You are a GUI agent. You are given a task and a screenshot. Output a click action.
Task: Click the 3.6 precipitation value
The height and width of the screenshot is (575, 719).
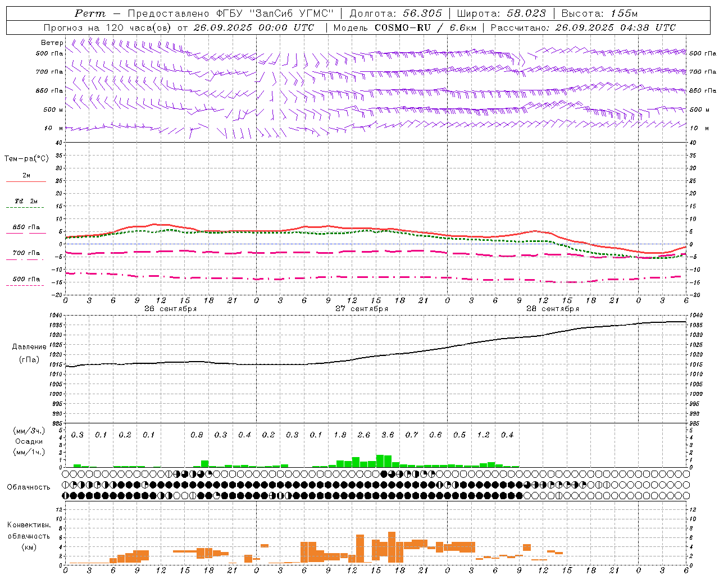388,435
